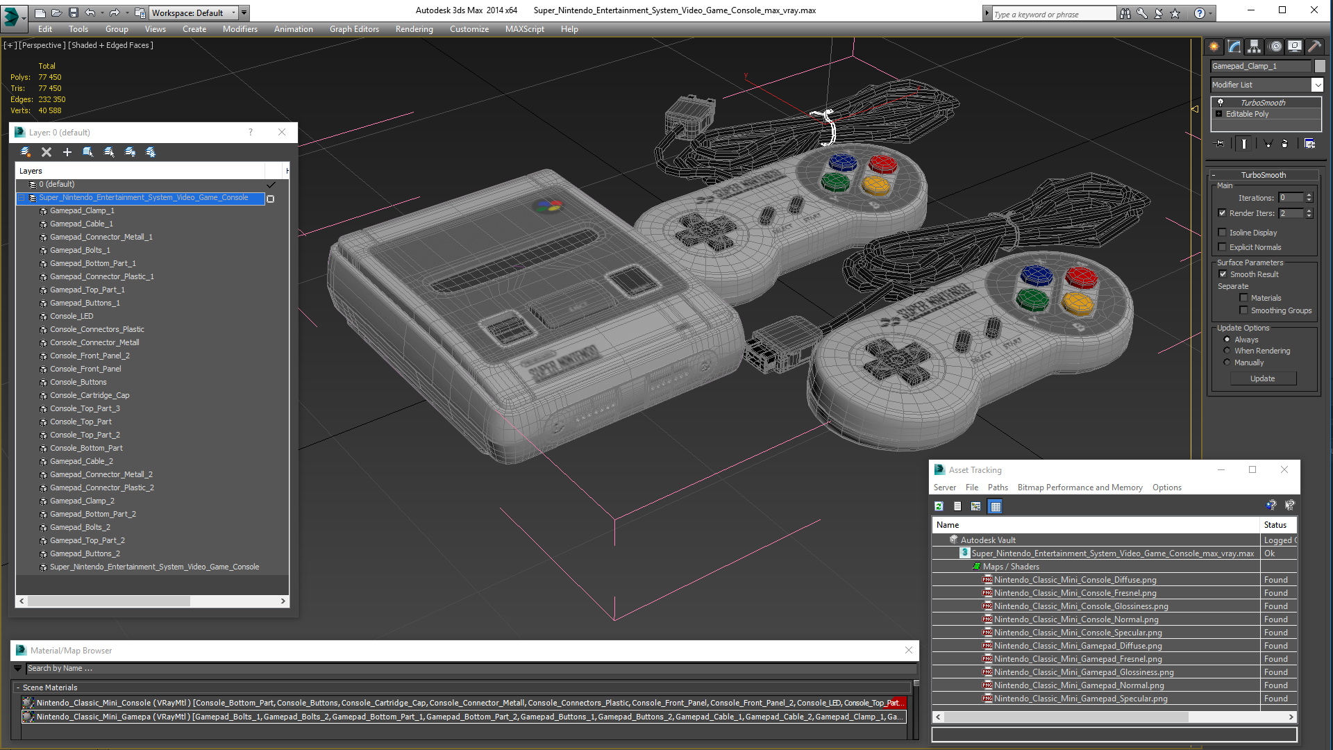The image size is (1333, 750).
Task: Click the Save File floppy icon
Action: tap(73, 12)
